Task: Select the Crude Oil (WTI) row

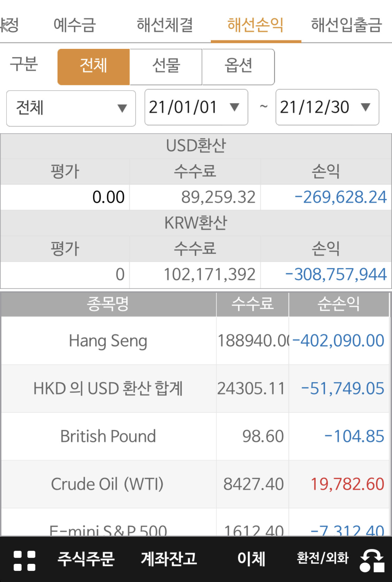Action: 195,484
